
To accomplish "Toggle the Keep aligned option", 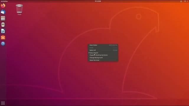I will click(x=103, y=53).
